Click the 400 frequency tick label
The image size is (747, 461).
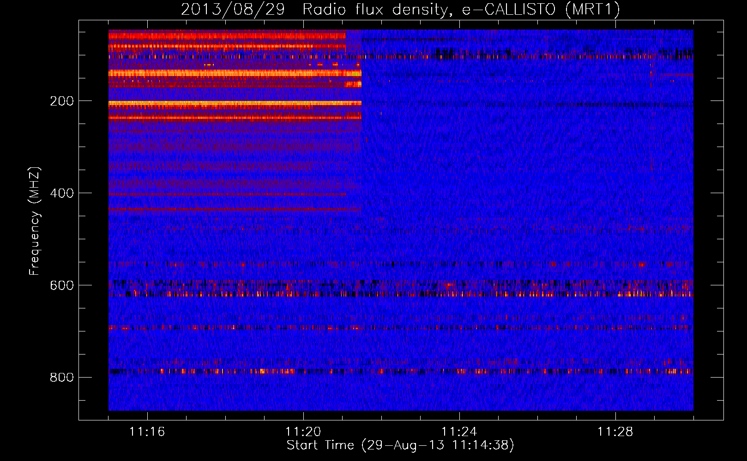tap(62, 193)
